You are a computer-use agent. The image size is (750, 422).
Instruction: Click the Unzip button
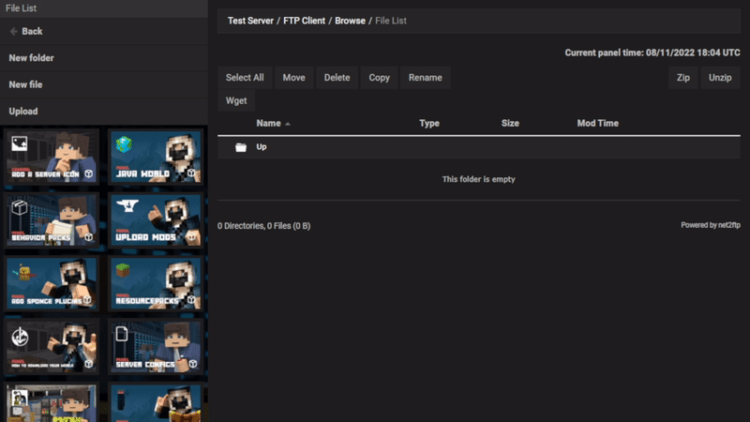720,78
